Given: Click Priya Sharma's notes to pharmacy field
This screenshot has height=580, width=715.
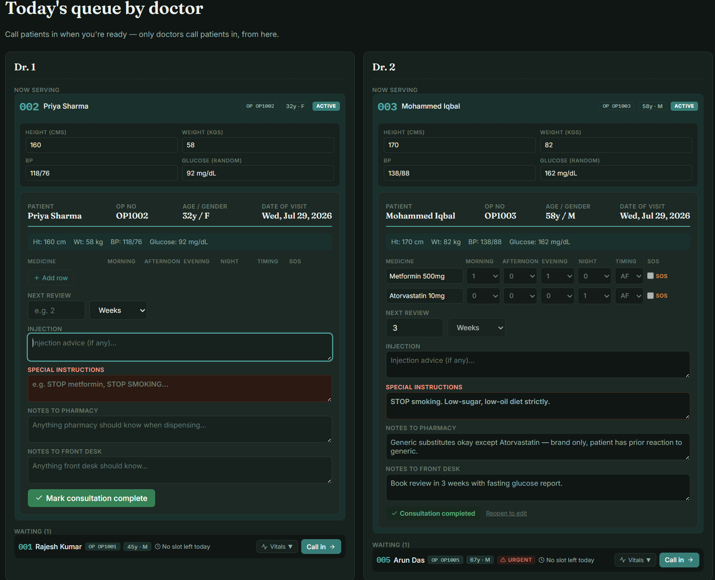Looking at the screenshot, I should [180, 429].
